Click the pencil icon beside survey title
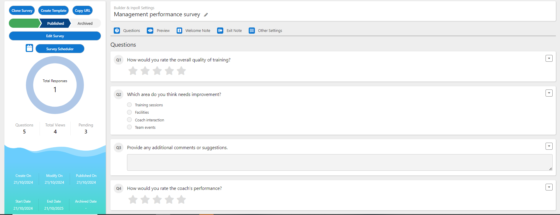The width and height of the screenshot is (560, 215). coord(206,15)
